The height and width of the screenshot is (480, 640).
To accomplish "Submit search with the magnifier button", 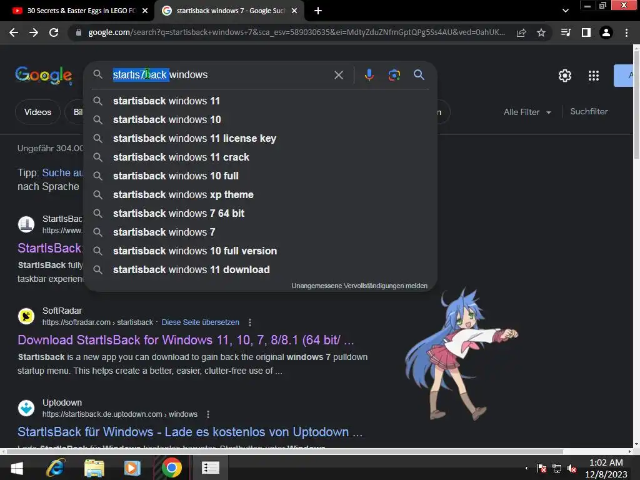I will [419, 75].
